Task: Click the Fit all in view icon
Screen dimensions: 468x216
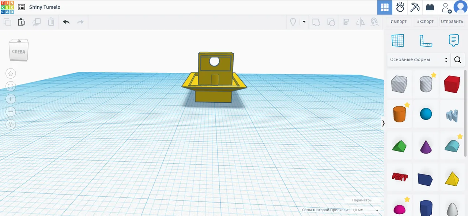Action: pyautogui.click(x=11, y=86)
